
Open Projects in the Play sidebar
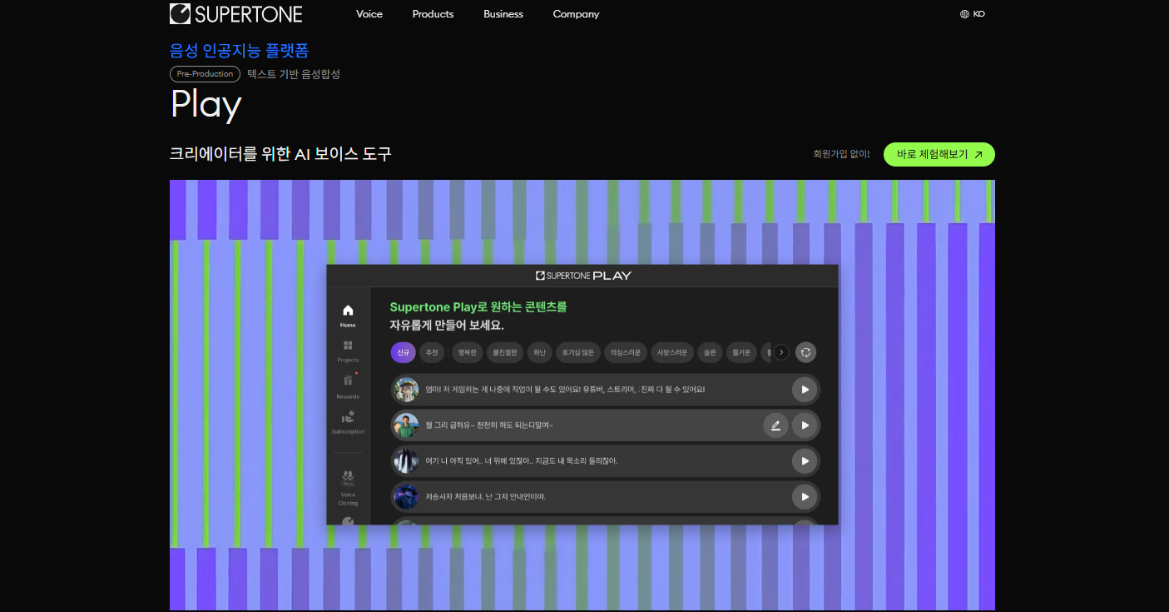(348, 351)
